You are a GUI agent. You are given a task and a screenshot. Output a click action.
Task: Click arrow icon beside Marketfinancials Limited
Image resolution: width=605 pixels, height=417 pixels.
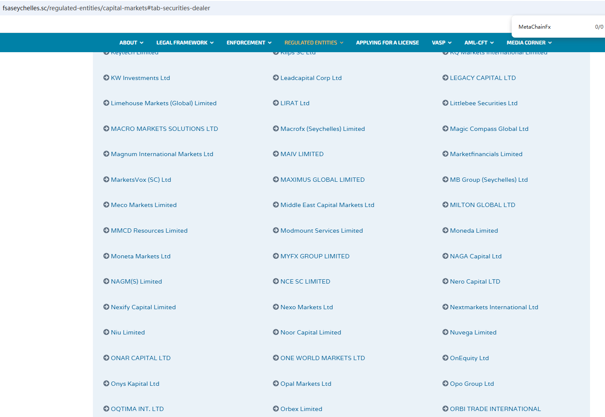coord(445,154)
